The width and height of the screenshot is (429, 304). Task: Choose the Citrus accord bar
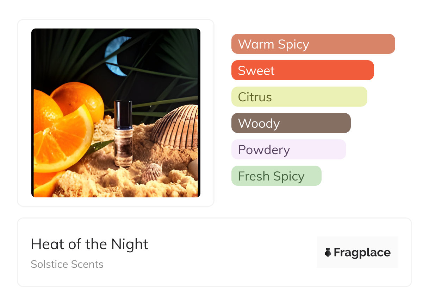click(x=299, y=97)
